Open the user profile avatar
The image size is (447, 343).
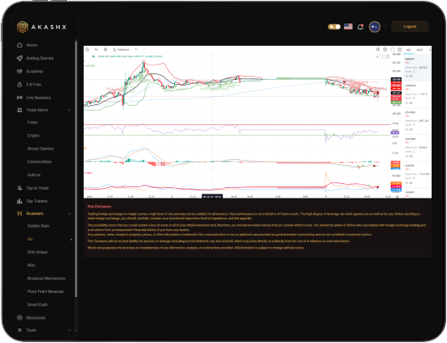click(x=375, y=27)
